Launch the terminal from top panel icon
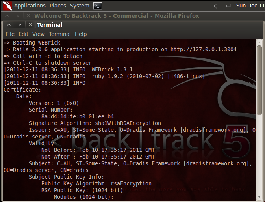This screenshot has width=265, height=202. pos(98,6)
